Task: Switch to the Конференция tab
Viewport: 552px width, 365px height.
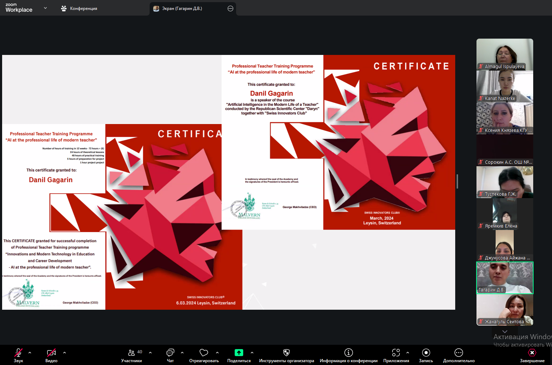Action: [79, 9]
